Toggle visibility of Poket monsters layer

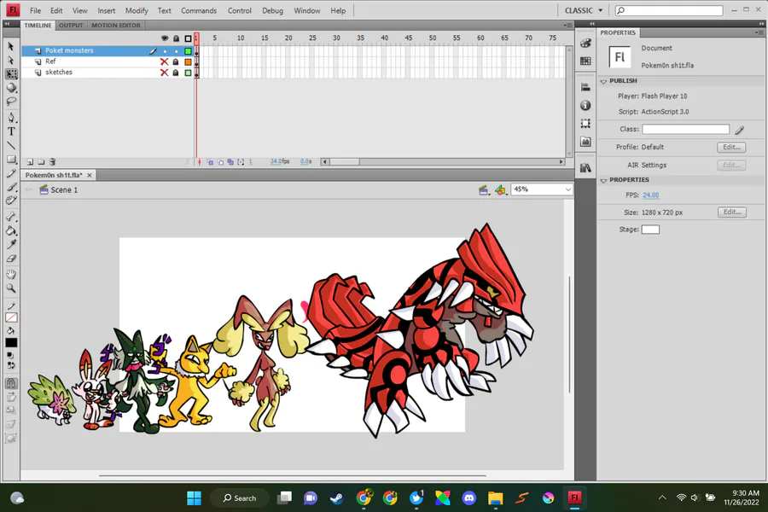pos(165,51)
